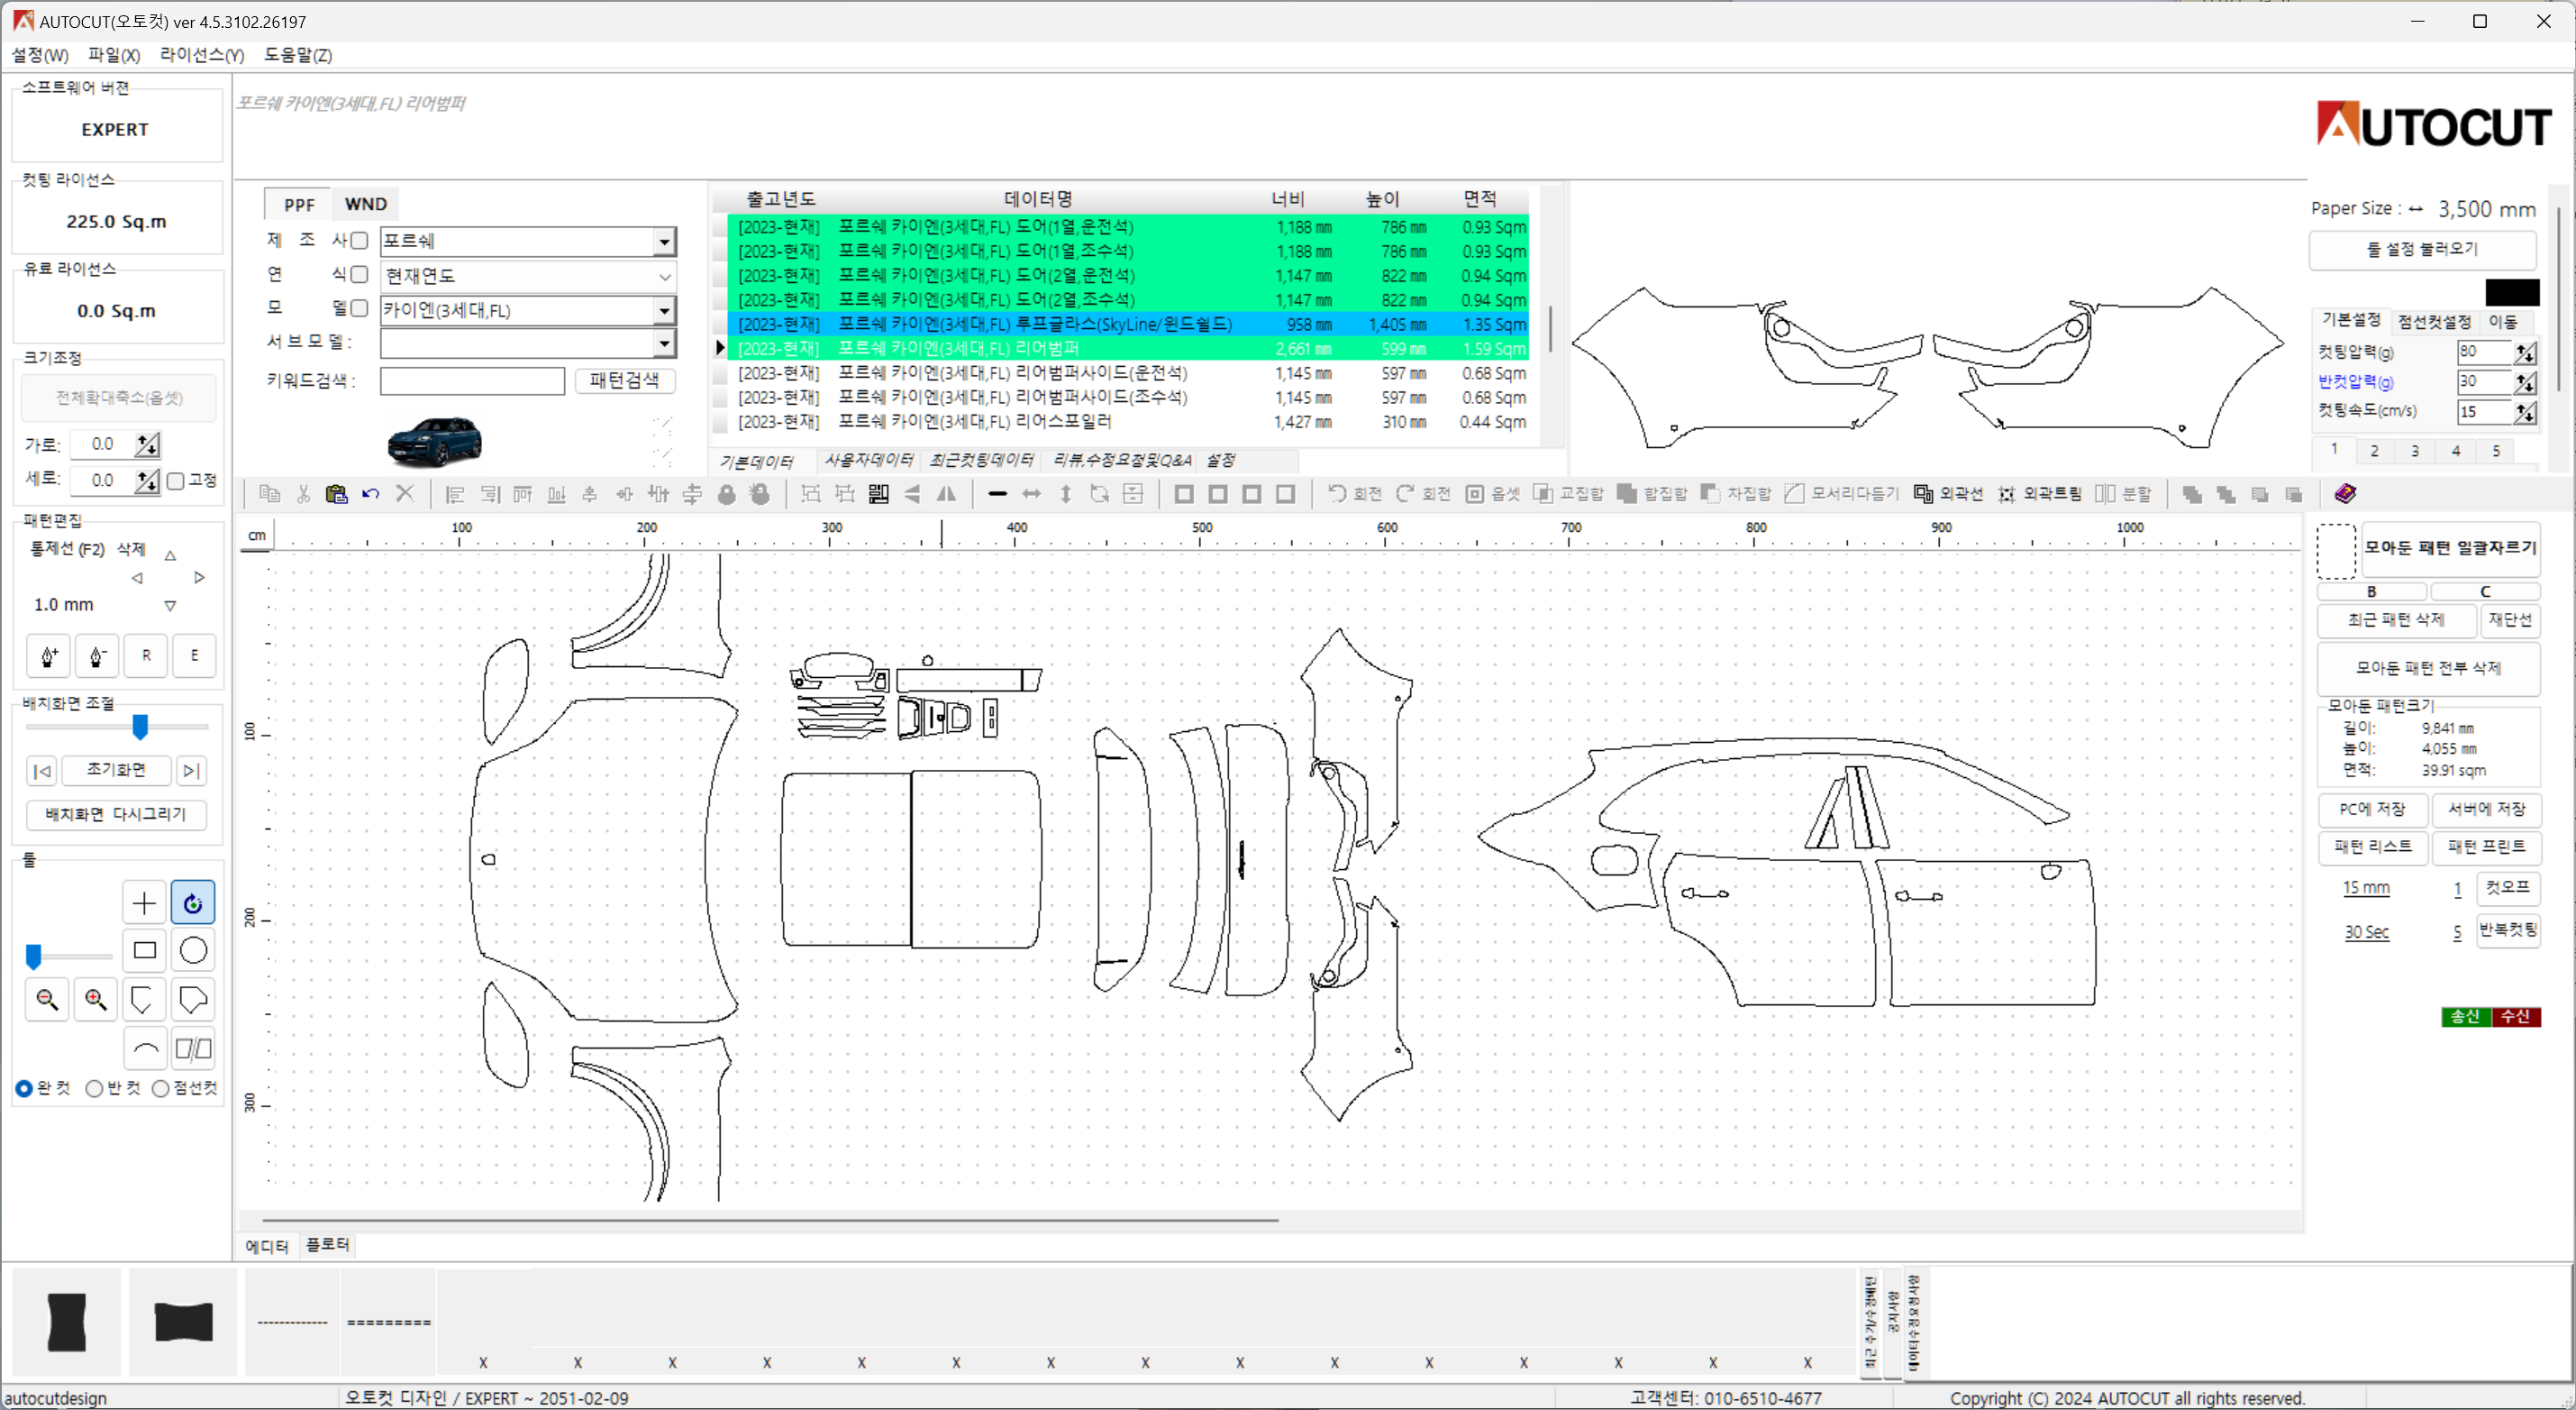This screenshot has height=1410, width=2576.
Task: Click the 초기화면 button
Action: click(116, 770)
